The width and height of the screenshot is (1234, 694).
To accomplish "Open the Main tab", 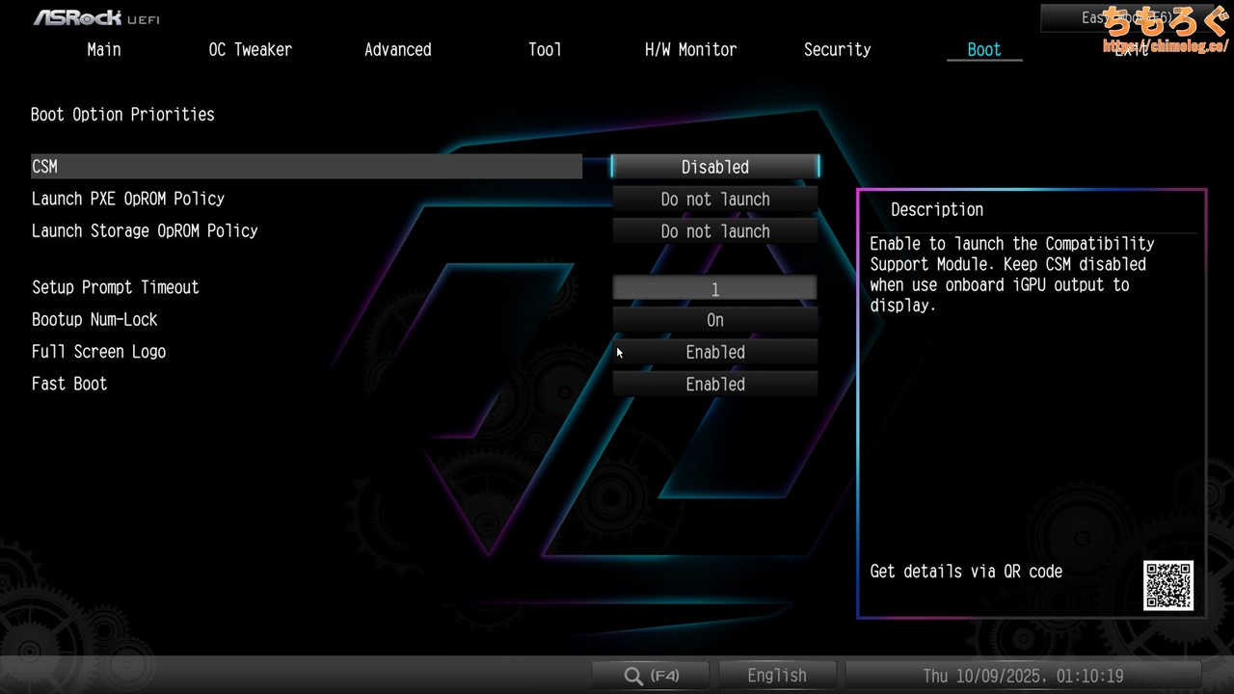I will (x=104, y=50).
